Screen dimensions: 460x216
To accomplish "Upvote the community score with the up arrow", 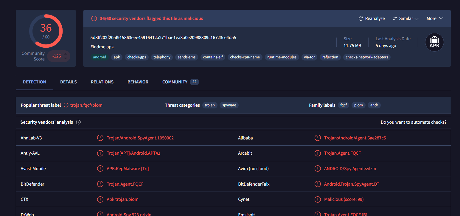I will 66,54.
